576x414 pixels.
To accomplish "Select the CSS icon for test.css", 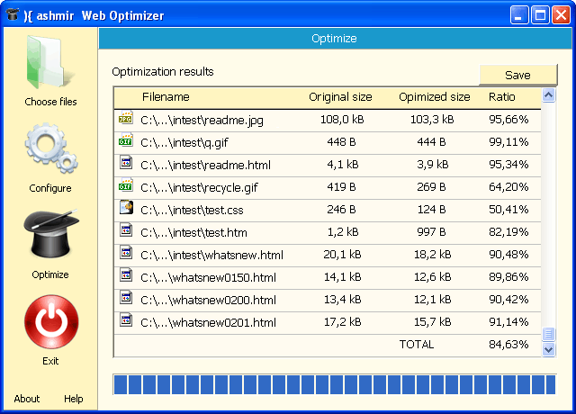I will click(126, 208).
